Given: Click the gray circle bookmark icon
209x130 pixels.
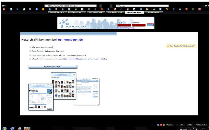Looking at the screenshot, I should (30, 9).
